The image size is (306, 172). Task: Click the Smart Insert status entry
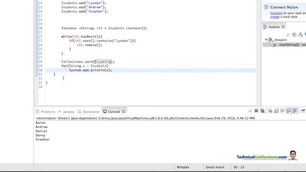pyautogui.click(x=215, y=167)
